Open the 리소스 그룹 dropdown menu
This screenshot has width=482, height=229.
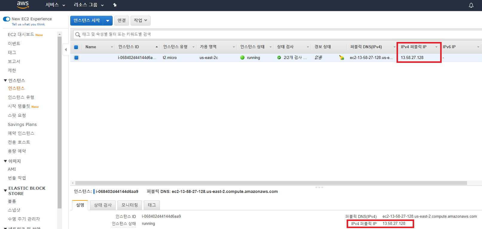coord(89,5)
